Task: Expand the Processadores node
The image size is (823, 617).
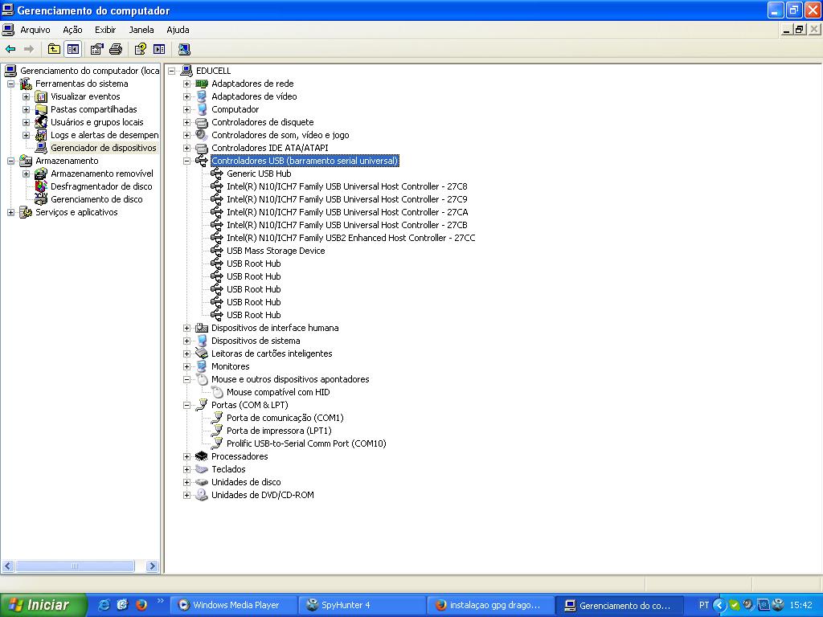Action: click(x=186, y=456)
